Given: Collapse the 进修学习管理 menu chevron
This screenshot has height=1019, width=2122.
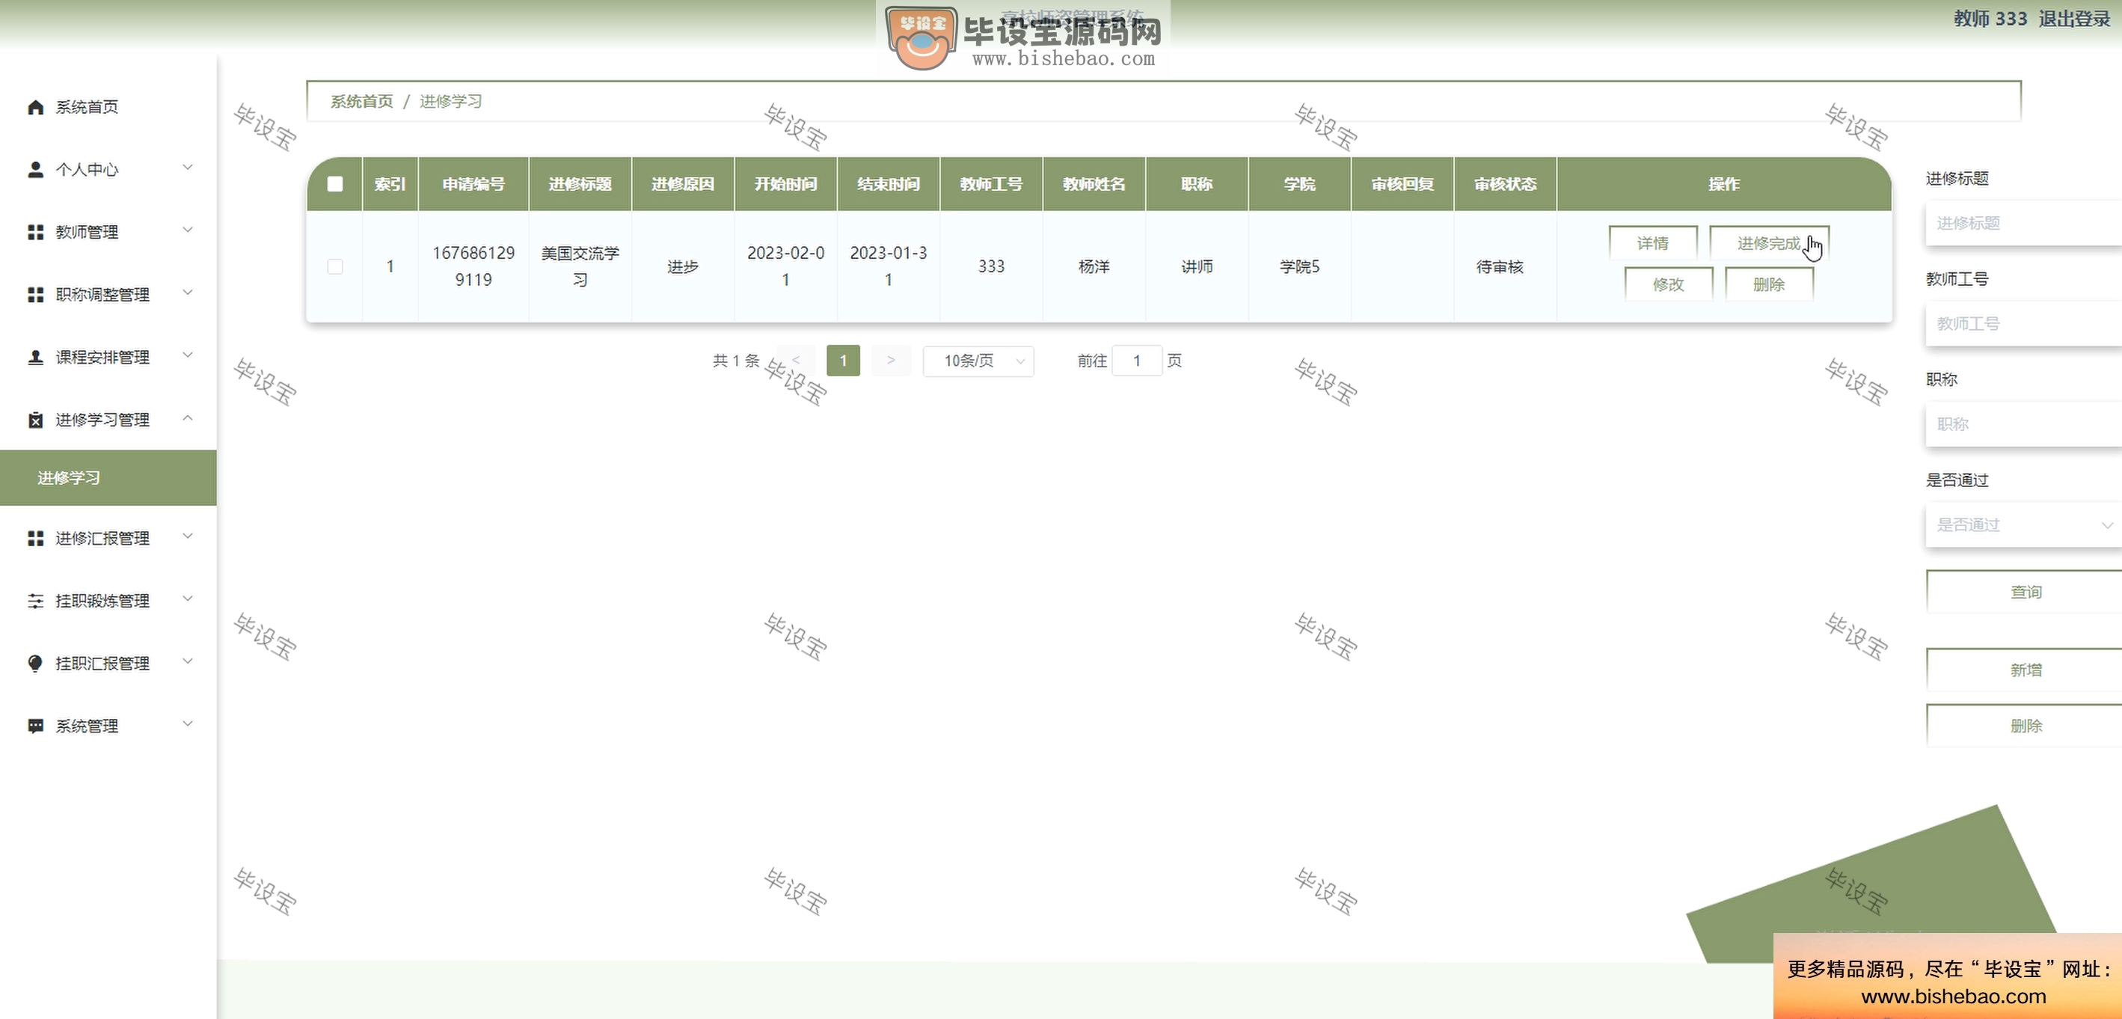Looking at the screenshot, I should (x=188, y=418).
